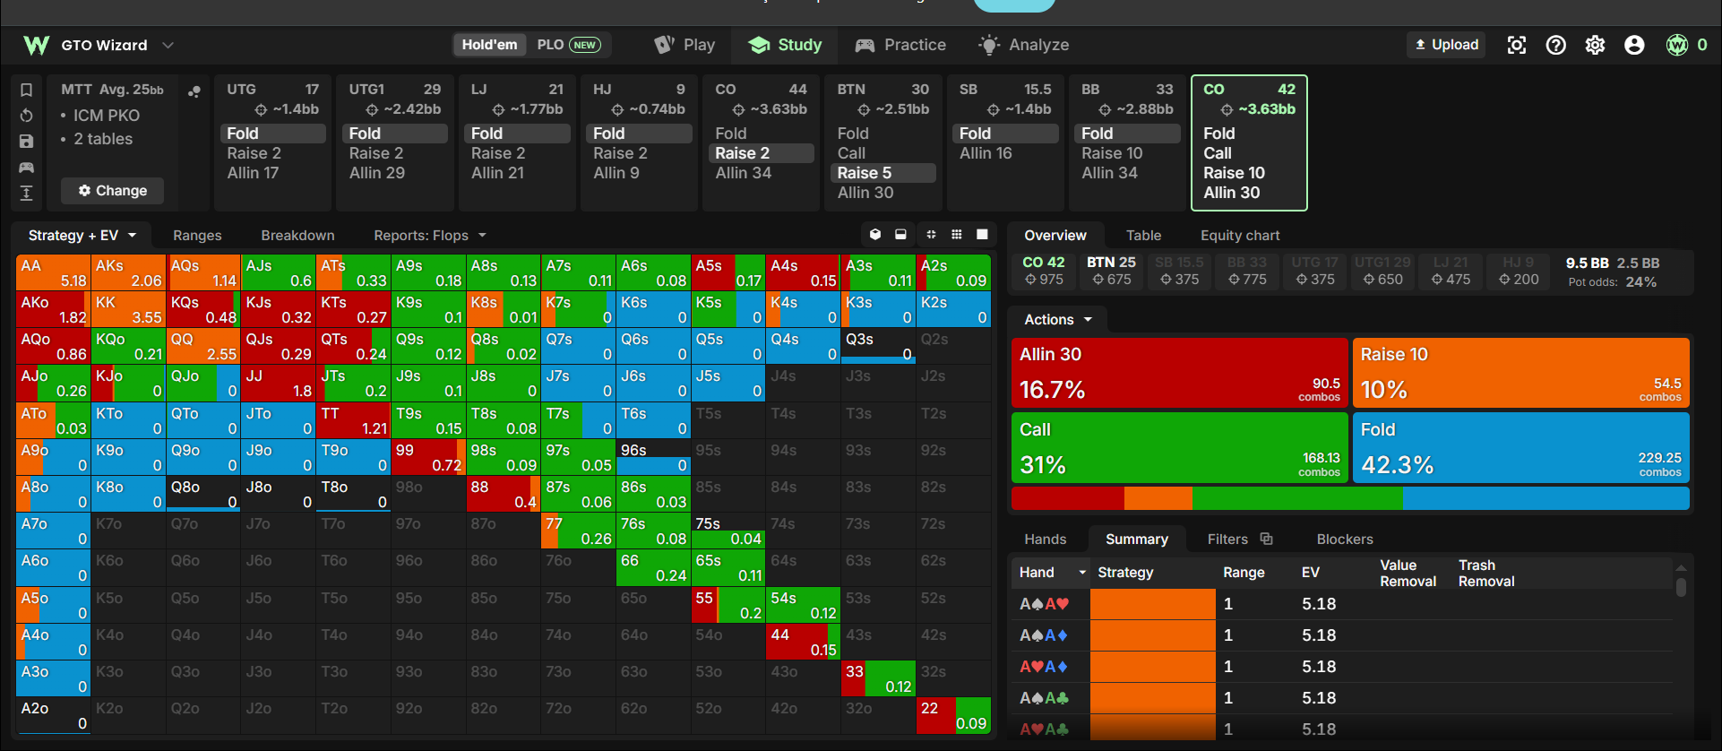1722x751 pixels.
Task: Click the copy icon next to Filters
Action: (1266, 539)
